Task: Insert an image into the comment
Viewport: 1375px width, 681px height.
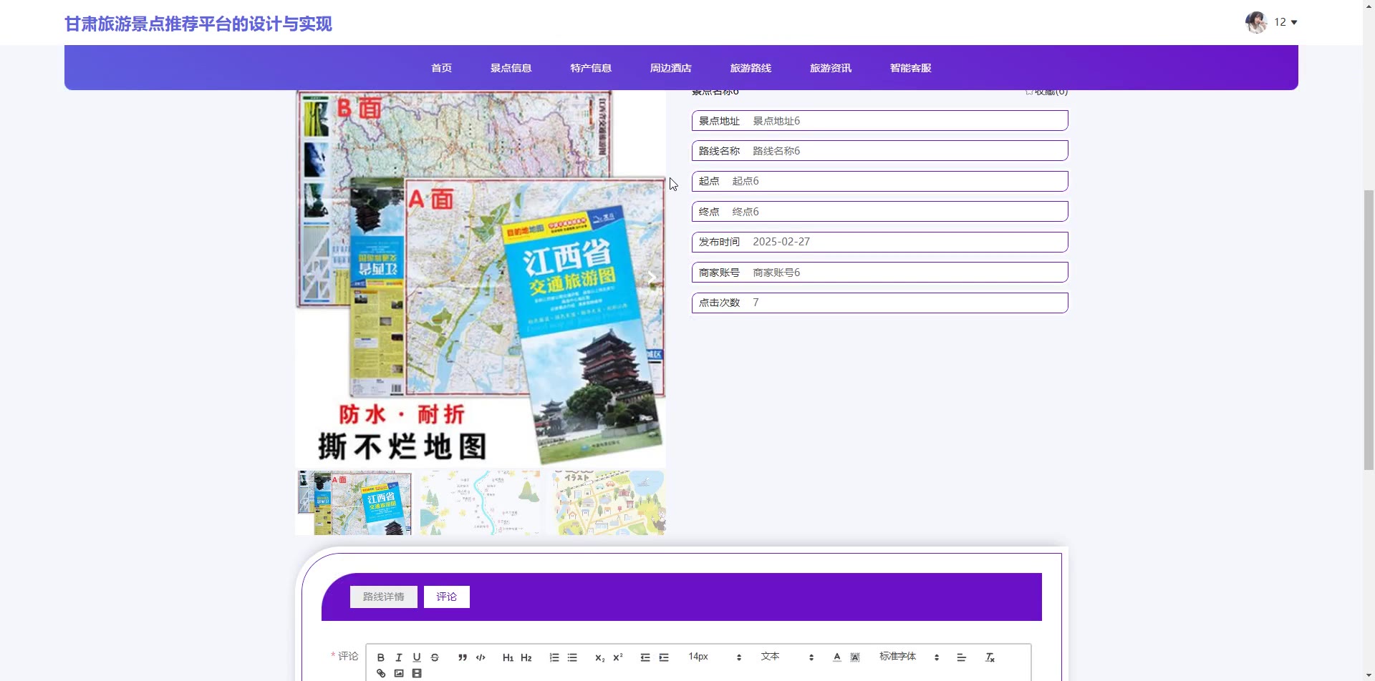Action: point(399,673)
